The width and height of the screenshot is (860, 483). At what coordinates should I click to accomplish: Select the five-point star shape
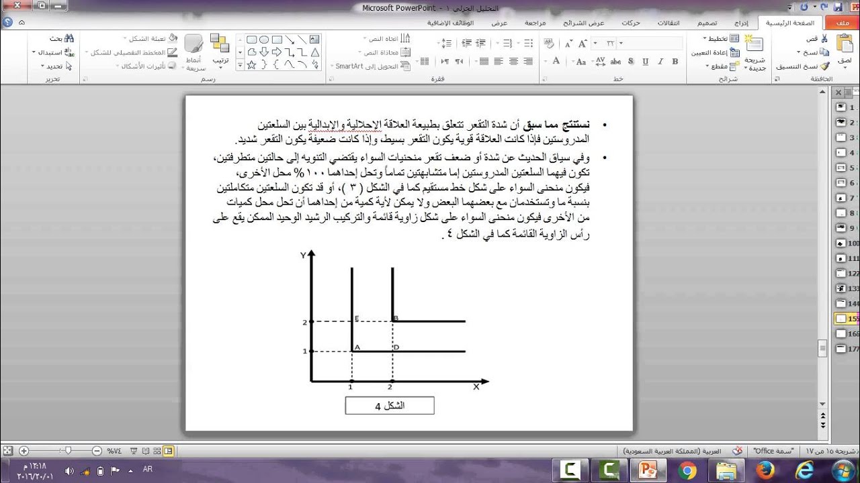point(251,65)
